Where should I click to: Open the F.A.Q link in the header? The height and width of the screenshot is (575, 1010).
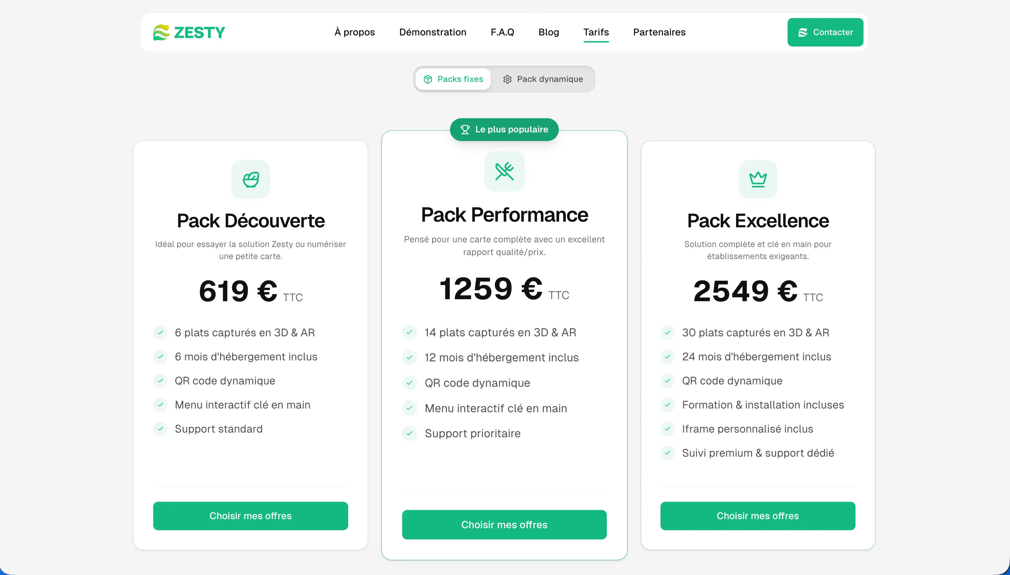coord(502,32)
